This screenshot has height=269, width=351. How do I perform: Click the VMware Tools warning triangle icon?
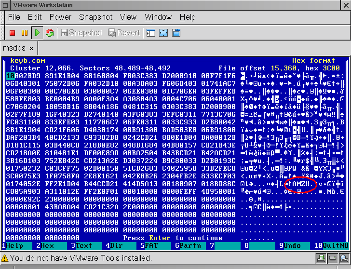(5, 258)
